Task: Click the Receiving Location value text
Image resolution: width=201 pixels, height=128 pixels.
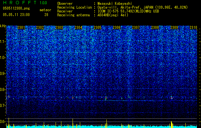Action: [x=143, y=7]
